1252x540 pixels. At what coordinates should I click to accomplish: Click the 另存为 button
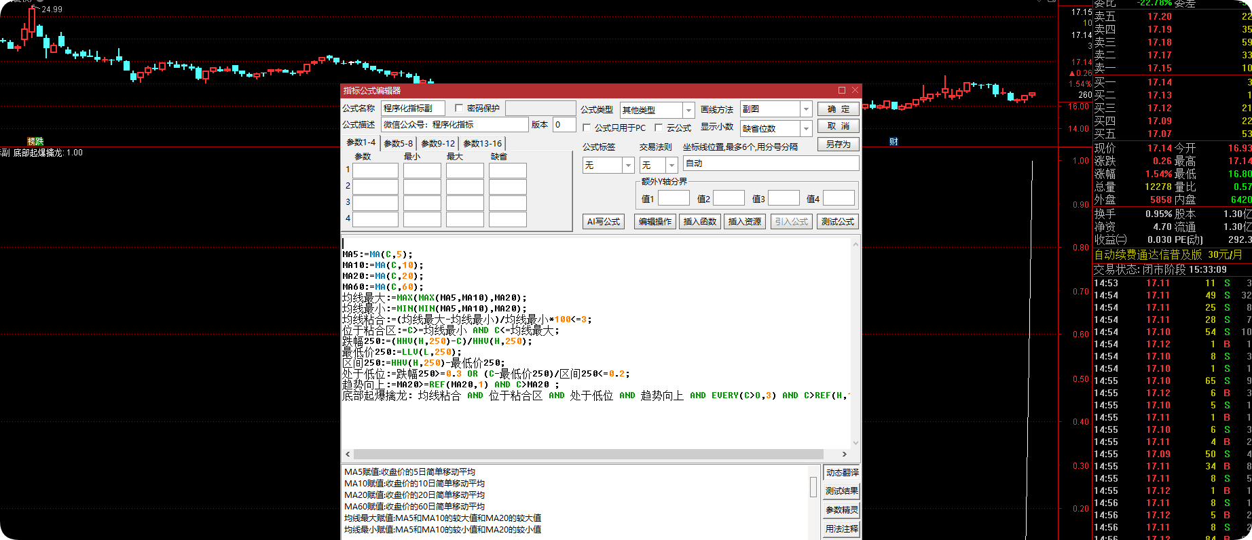(839, 144)
